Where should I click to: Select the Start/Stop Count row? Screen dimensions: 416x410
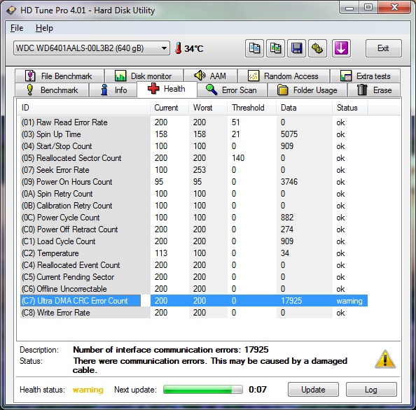(x=194, y=146)
